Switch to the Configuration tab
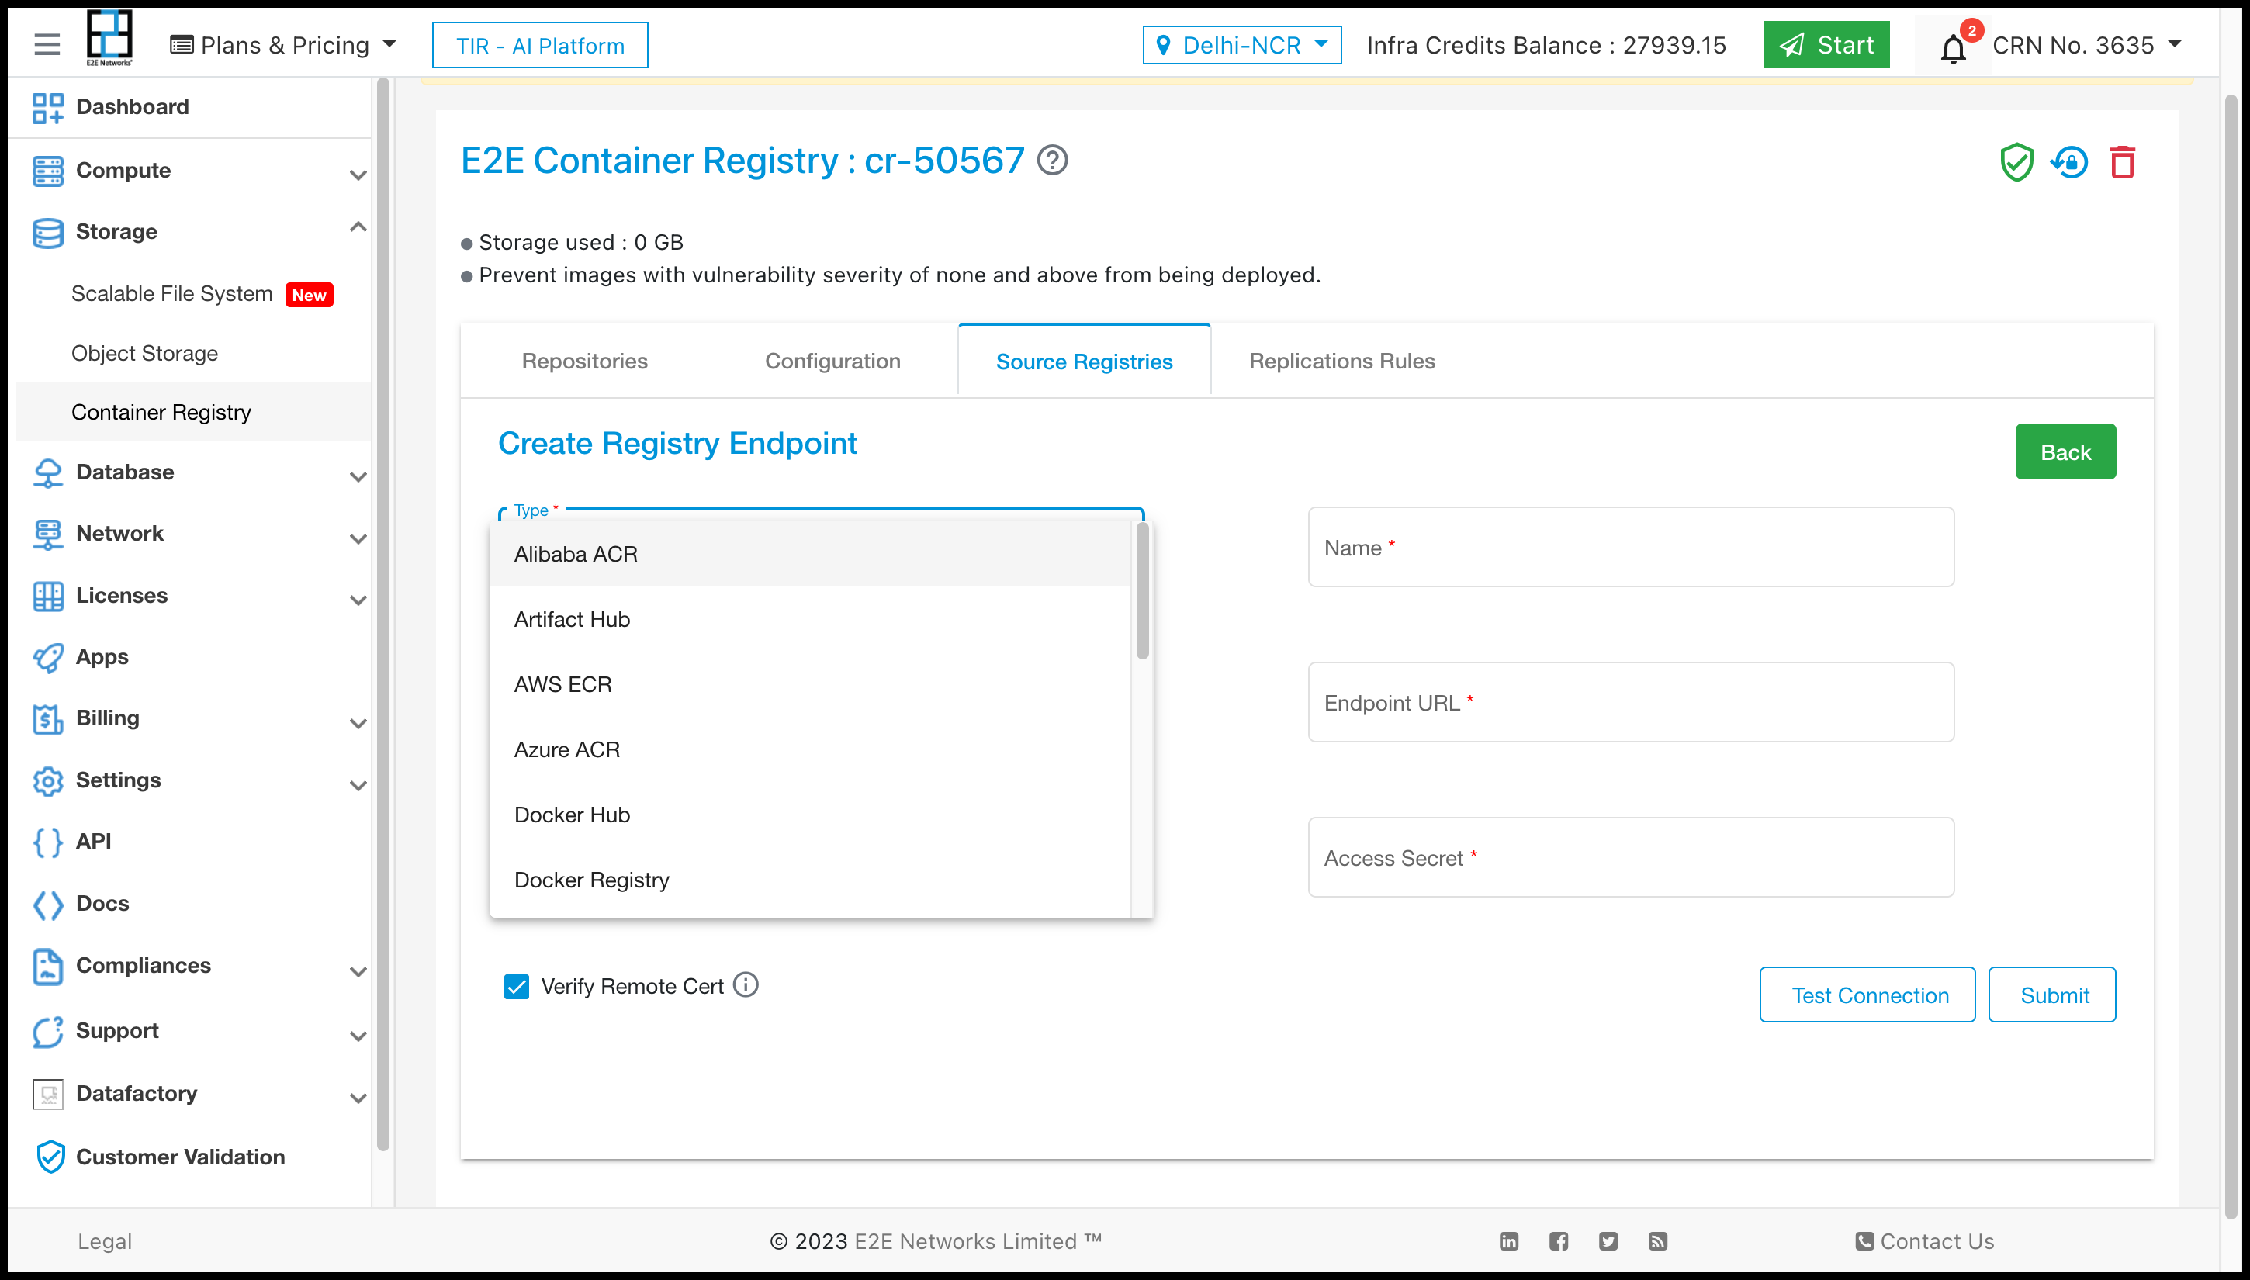 (x=832, y=362)
